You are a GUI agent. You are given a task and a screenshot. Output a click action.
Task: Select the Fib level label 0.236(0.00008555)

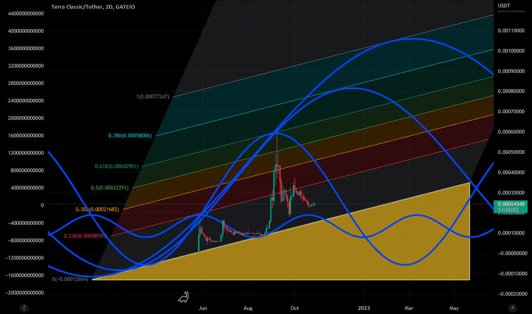click(x=85, y=236)
